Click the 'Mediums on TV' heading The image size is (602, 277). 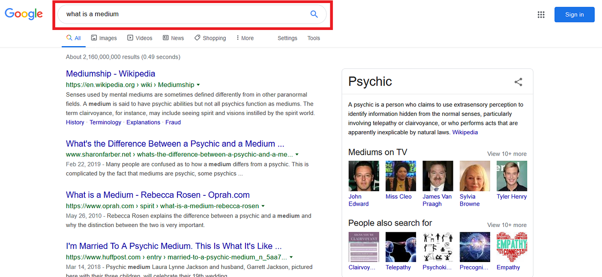pos(377,152)
